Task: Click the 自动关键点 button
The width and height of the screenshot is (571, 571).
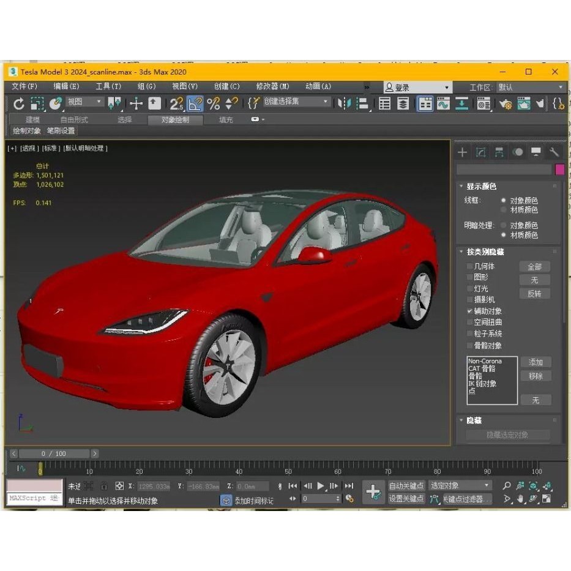Action: tap(406, 485)
